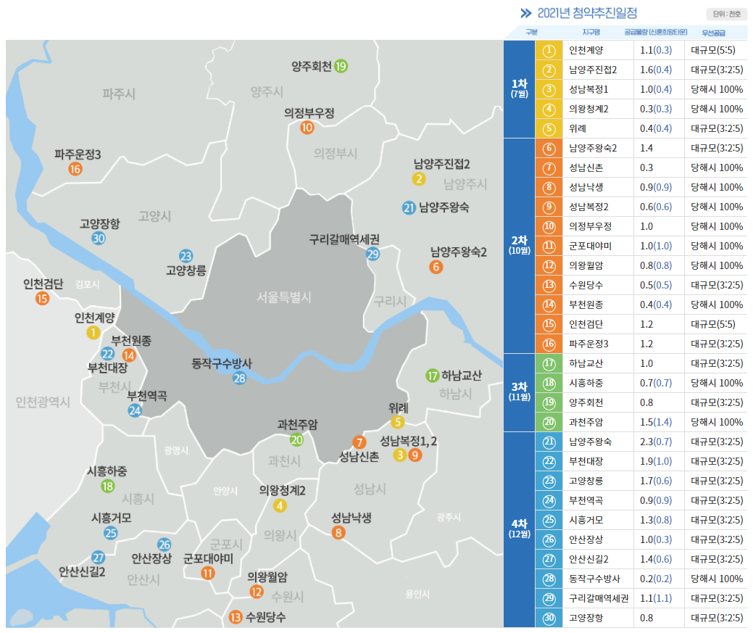753x633 pixels.
Task: Click the '구분' column header
Action: coord(532,32)
